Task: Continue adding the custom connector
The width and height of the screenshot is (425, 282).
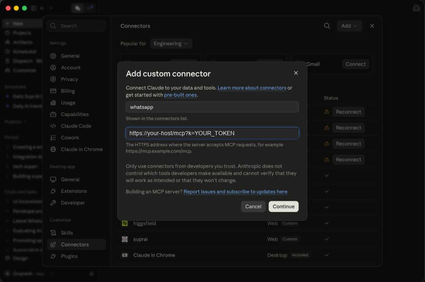Action: 283,207
